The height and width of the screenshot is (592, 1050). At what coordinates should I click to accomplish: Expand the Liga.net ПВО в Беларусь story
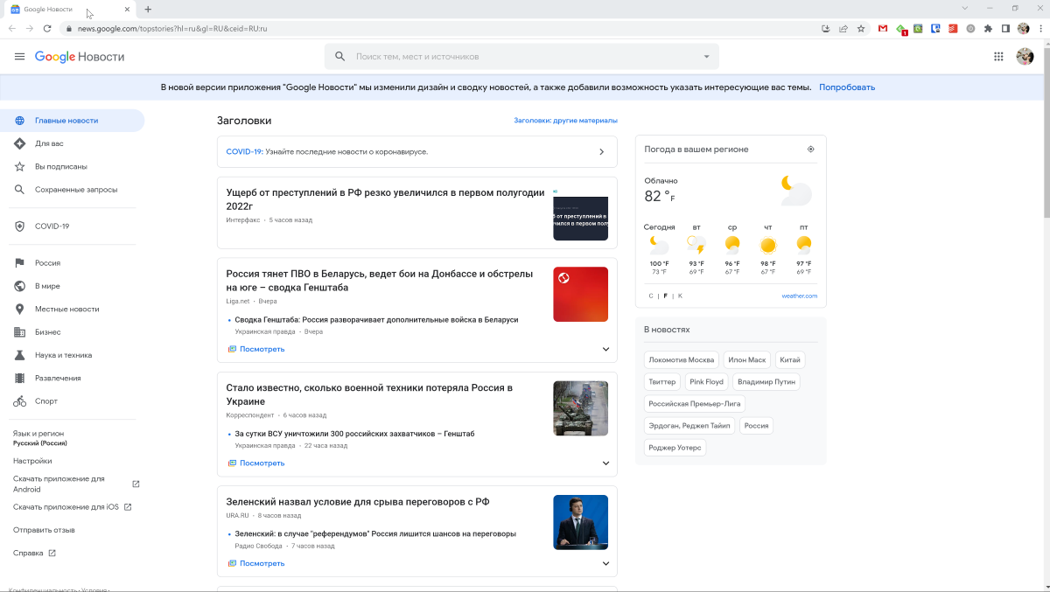pos(605,349)
